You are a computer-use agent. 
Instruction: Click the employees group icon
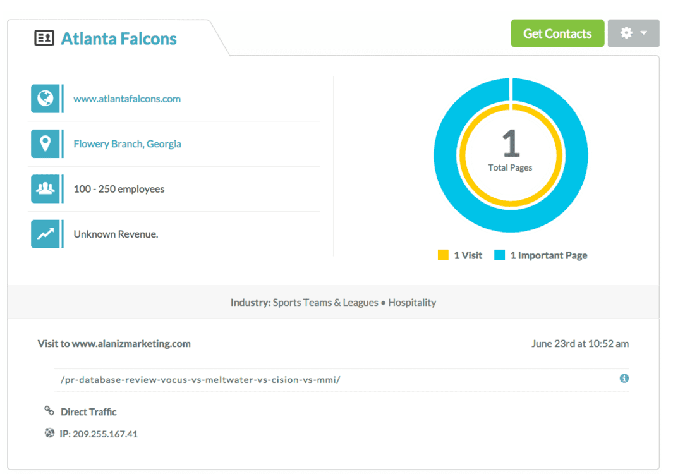pyautogui.click(x=45, y=188)
